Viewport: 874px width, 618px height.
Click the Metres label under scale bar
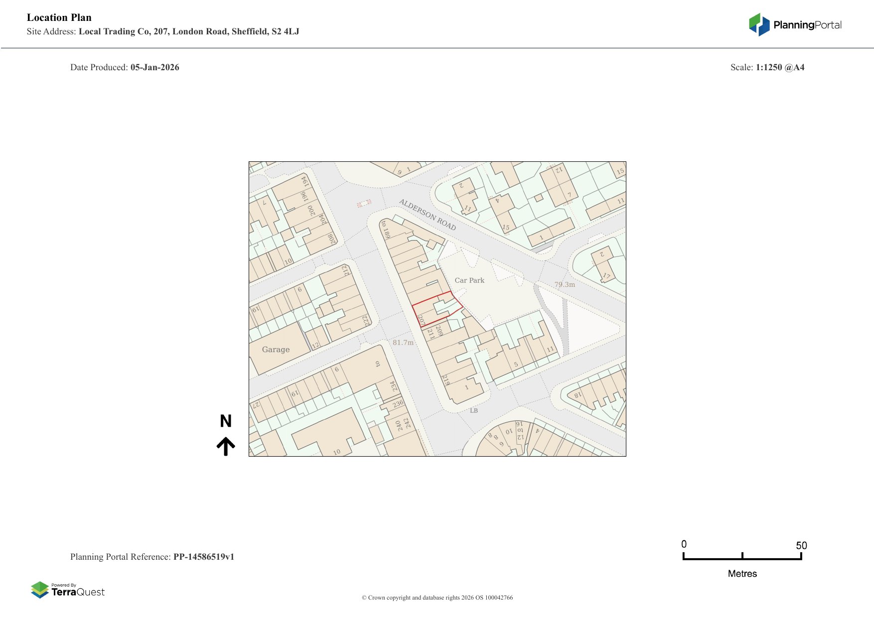click(742, 574)
